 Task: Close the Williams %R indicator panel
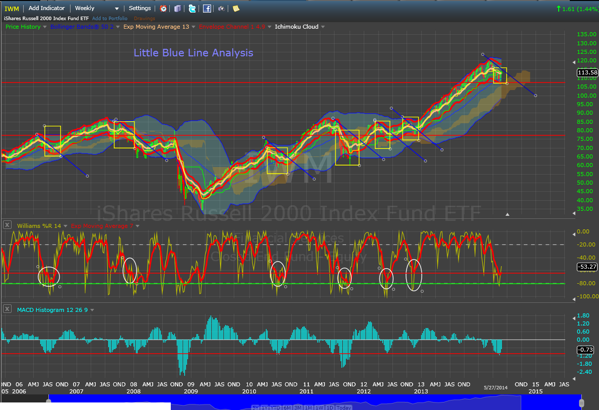tap(7, 225)
